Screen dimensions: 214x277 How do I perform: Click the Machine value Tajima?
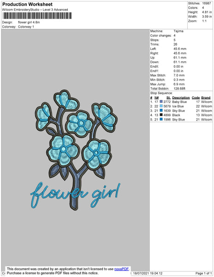tap(178, 31)
